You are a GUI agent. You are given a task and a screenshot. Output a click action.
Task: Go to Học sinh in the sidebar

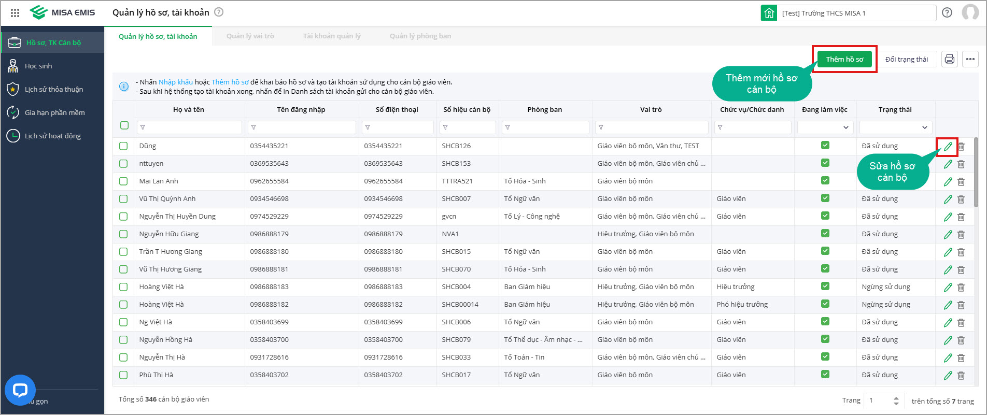pyautogui.click(x=38, y=66)
